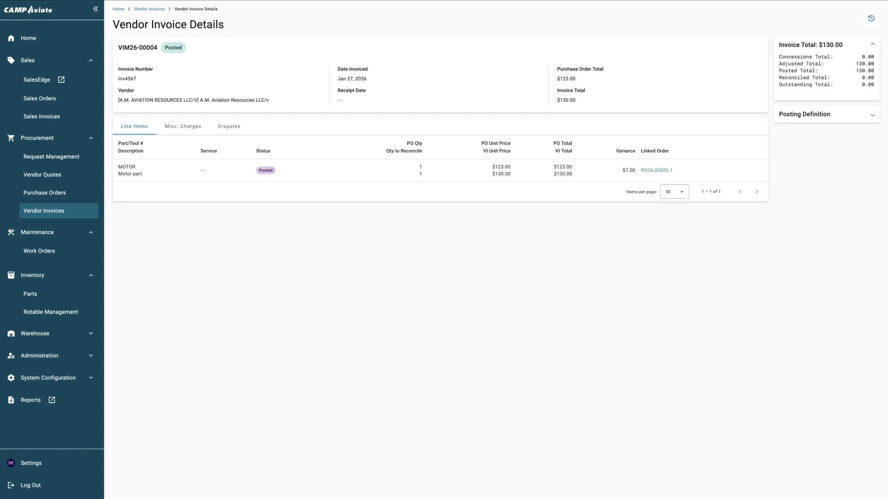Go to next page arrow in pagination

click(757, 192)
